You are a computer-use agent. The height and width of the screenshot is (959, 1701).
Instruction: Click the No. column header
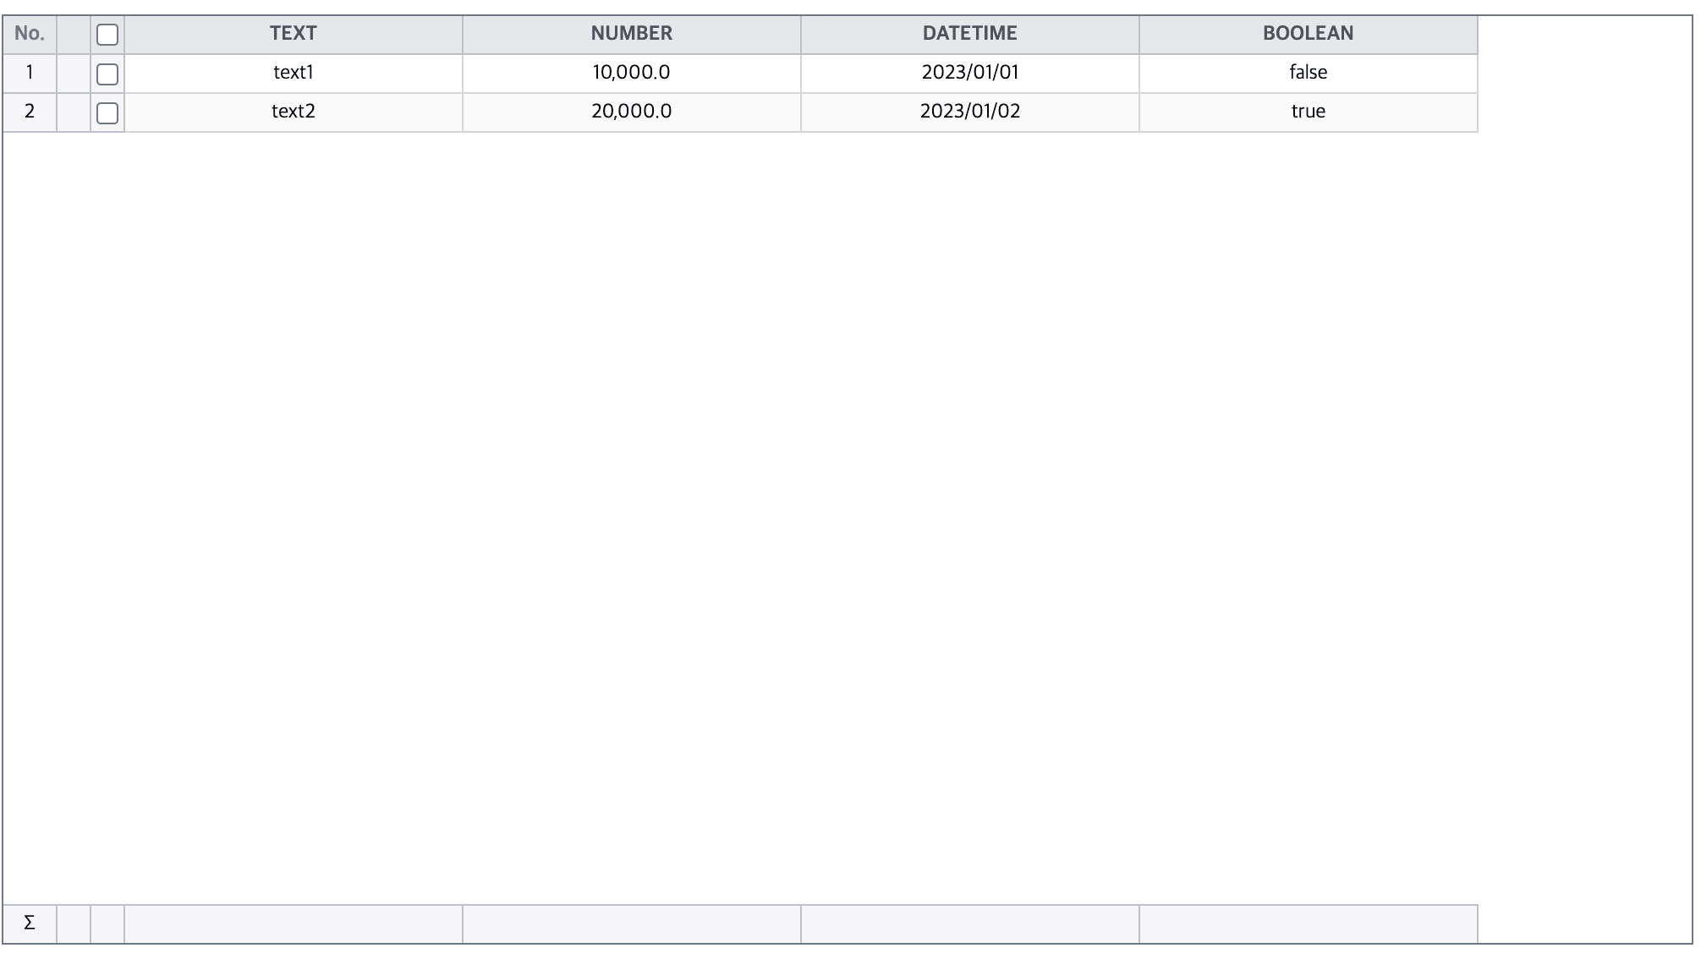30,35
